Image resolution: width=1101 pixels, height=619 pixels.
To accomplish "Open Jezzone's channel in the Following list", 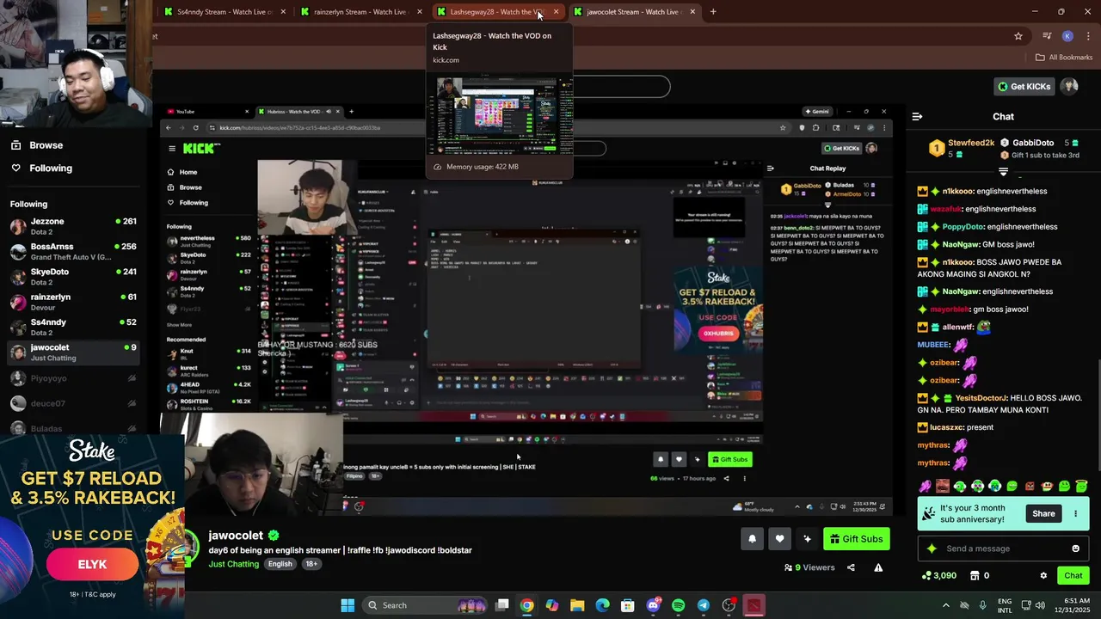I will pos(73,227).
